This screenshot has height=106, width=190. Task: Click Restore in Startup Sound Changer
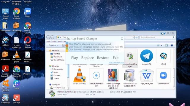103,58
